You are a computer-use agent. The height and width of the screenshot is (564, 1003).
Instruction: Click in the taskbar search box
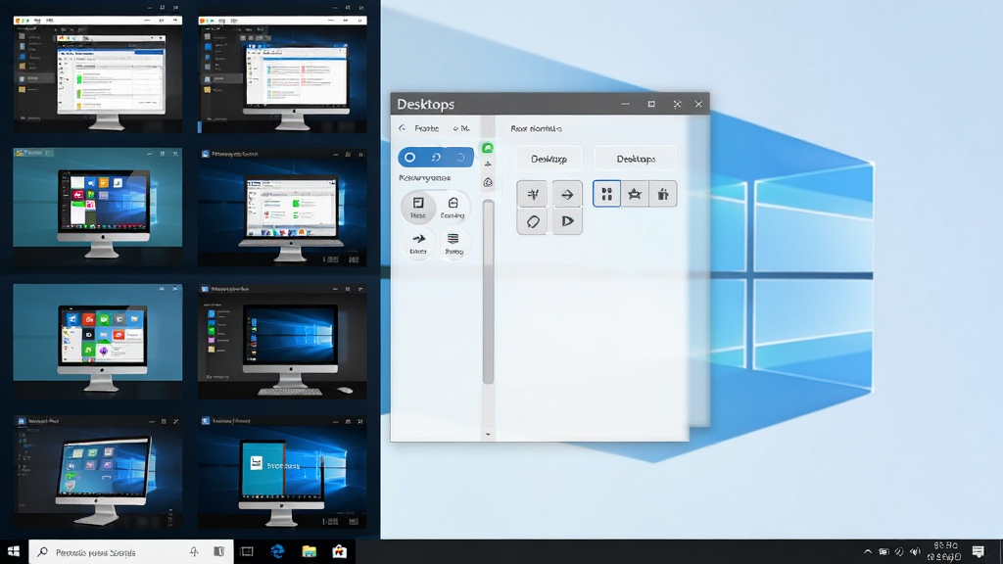(130, 552)
